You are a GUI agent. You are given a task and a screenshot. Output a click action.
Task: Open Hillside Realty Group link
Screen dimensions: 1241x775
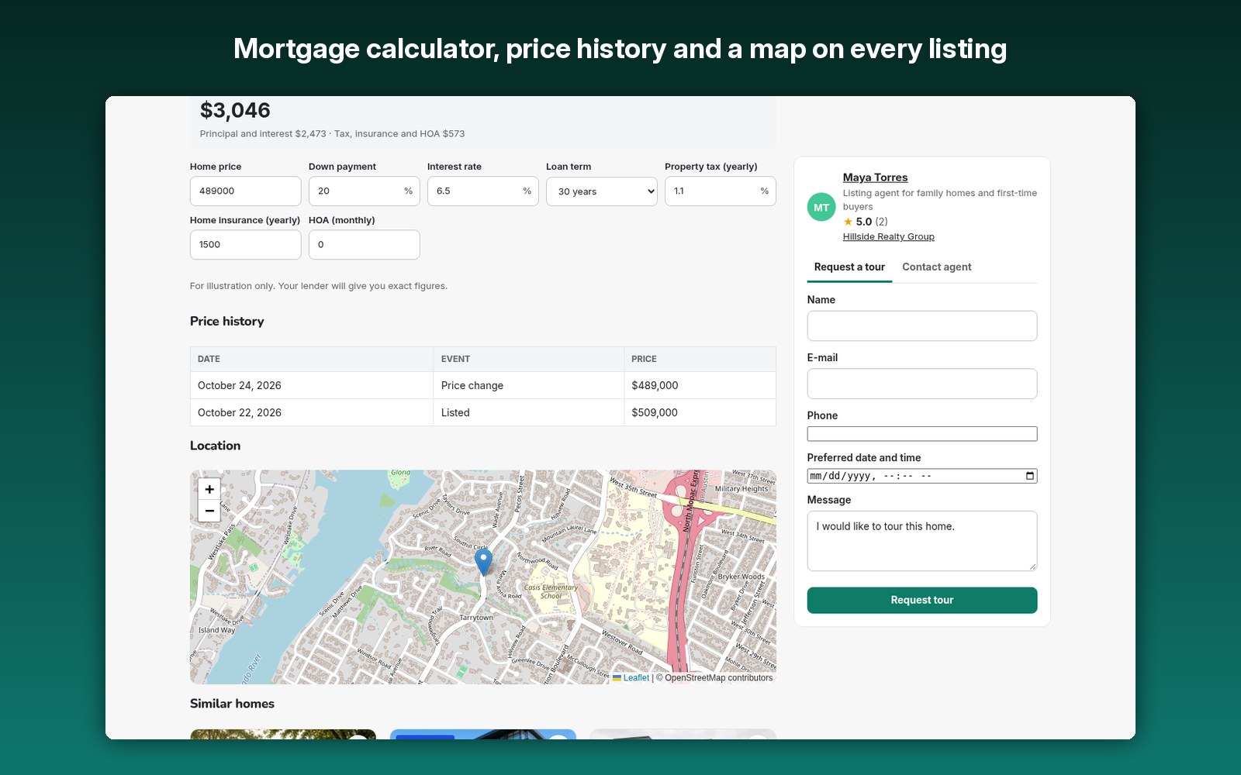coord(888,236)
